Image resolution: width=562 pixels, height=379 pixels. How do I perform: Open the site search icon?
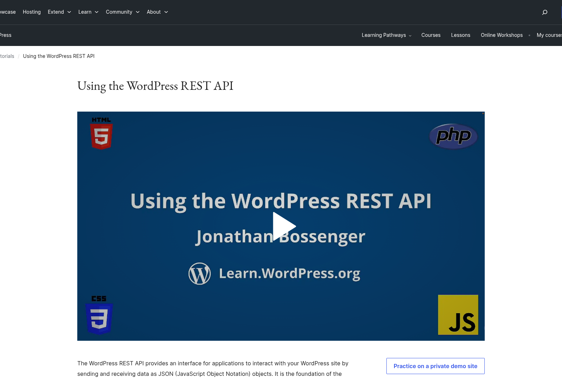coord(545,12)
